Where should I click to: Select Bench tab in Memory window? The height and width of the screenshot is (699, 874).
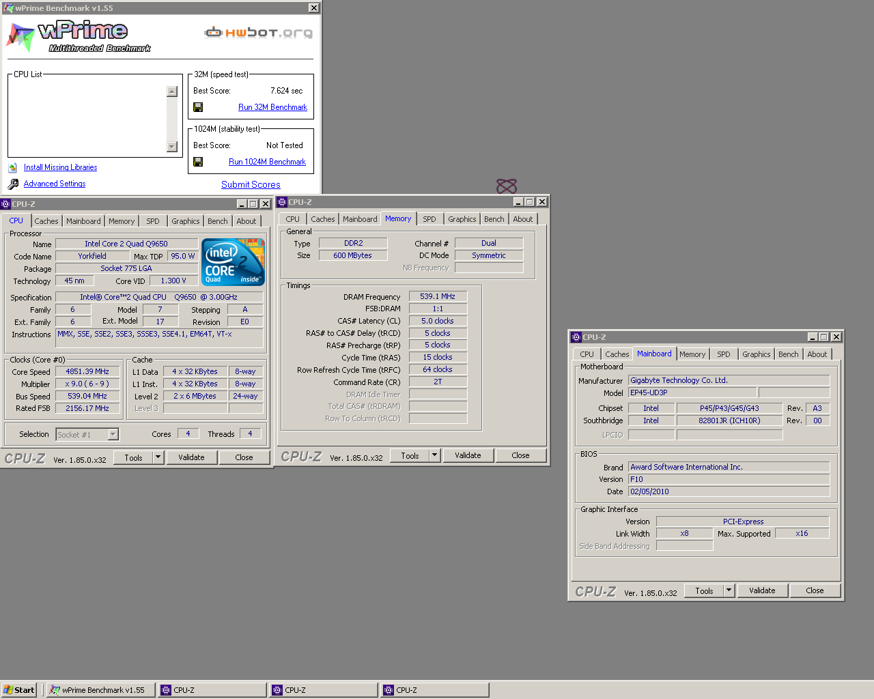[x=494, y=219]
